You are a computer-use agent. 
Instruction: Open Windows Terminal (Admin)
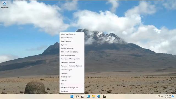(x=72, y=66)
